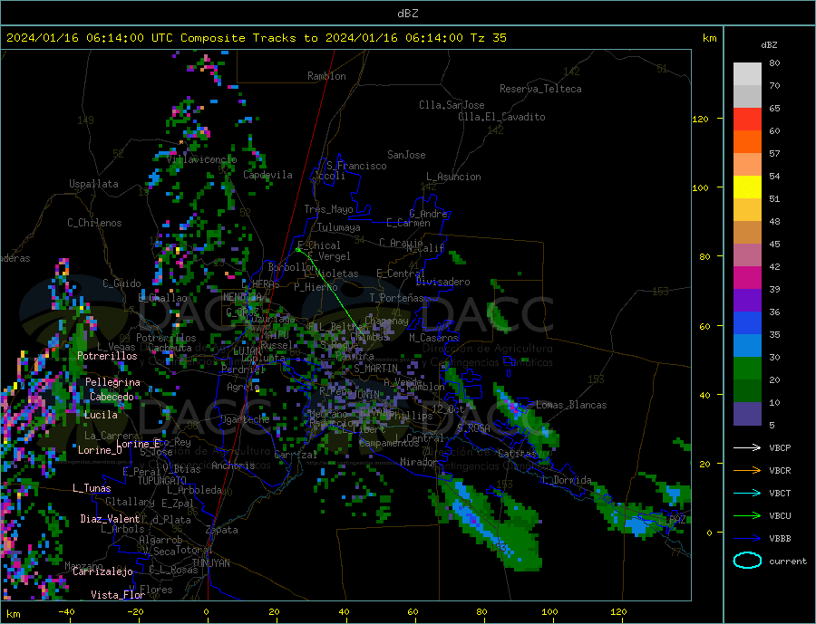
Task: Click the UTC Composite Tracks timestamp header
Action: 256,38
